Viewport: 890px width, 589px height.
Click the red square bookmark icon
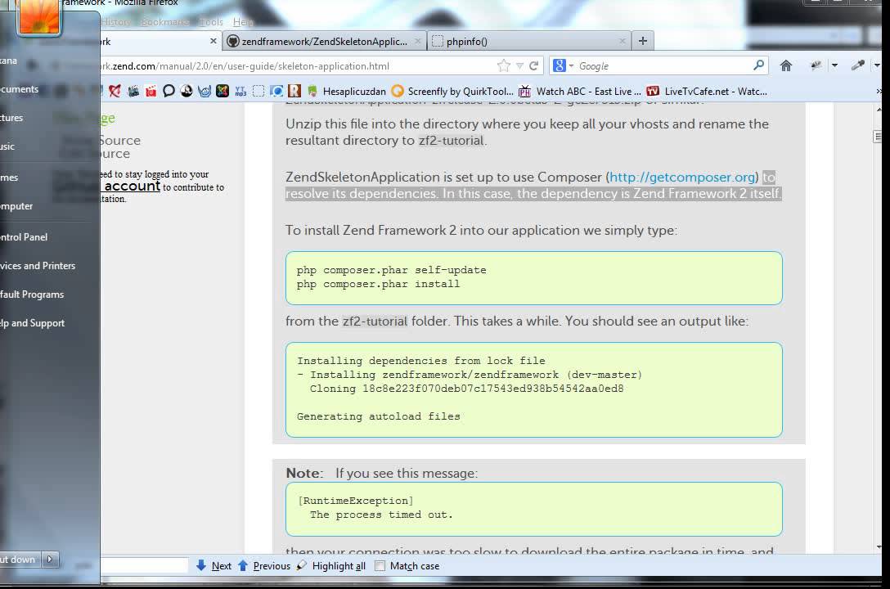click(x=151, y=91)
